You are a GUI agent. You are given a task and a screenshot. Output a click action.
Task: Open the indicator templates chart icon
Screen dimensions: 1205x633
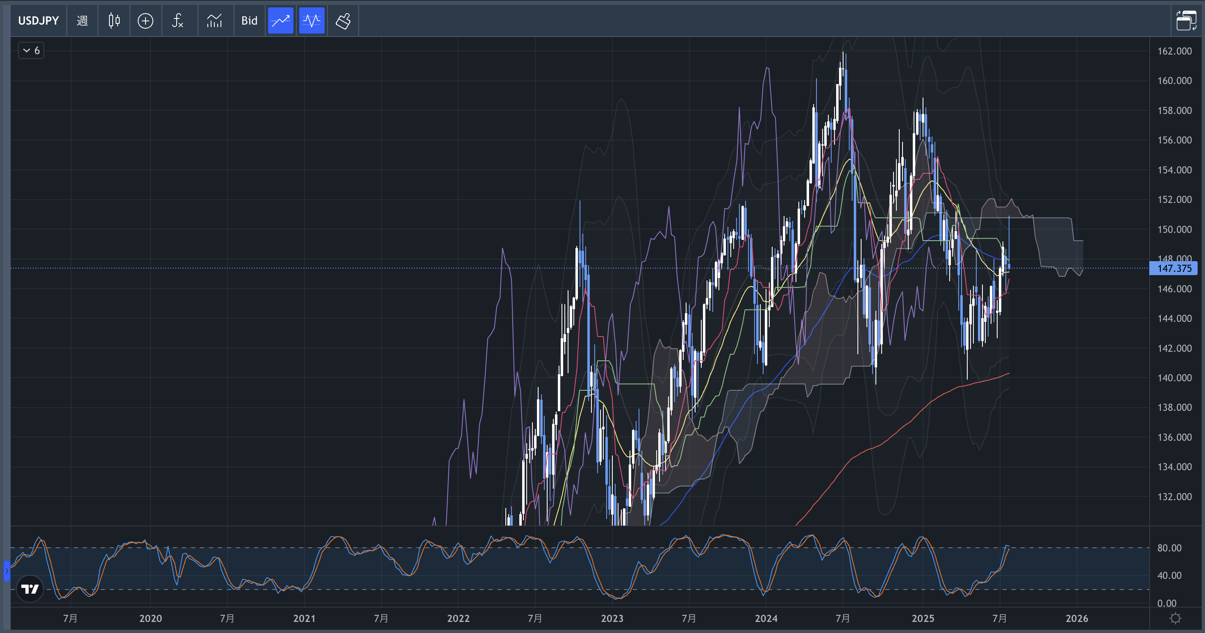click(215, 20)
